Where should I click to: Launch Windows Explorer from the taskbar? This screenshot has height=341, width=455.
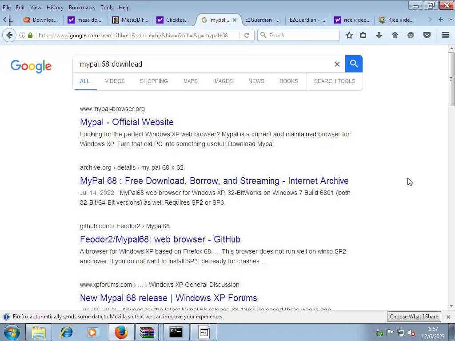point(39,333)
